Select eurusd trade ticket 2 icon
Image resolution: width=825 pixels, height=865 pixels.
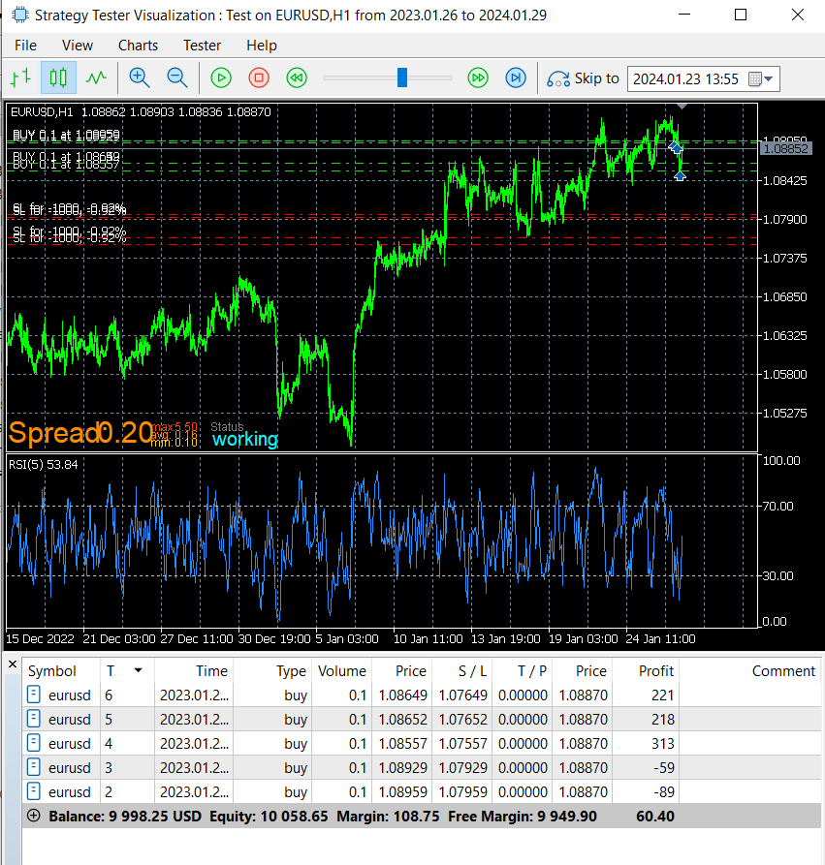(x=34, y=791)
